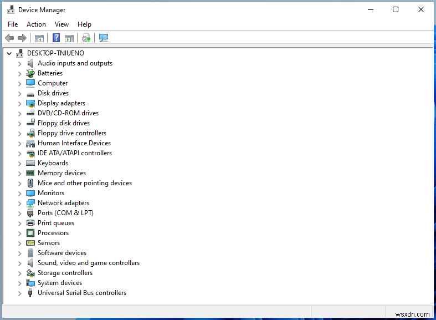Select DVD/CD-ROM drives label
The image size is (436, 320).
(68, 113)
